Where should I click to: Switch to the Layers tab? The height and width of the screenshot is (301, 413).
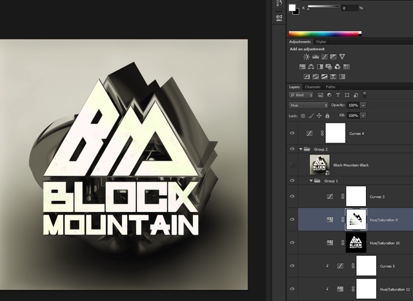(x=294, y=87)
